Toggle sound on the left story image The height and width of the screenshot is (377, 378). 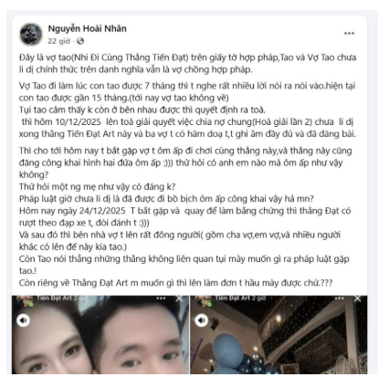(x=24, y=320)
